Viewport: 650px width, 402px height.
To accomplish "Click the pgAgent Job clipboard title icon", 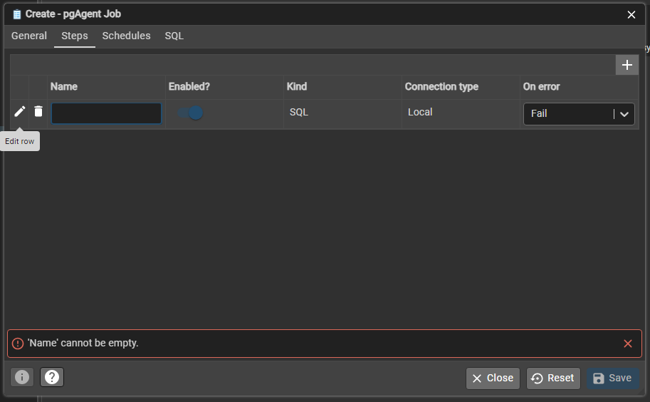I will (17, 14).
